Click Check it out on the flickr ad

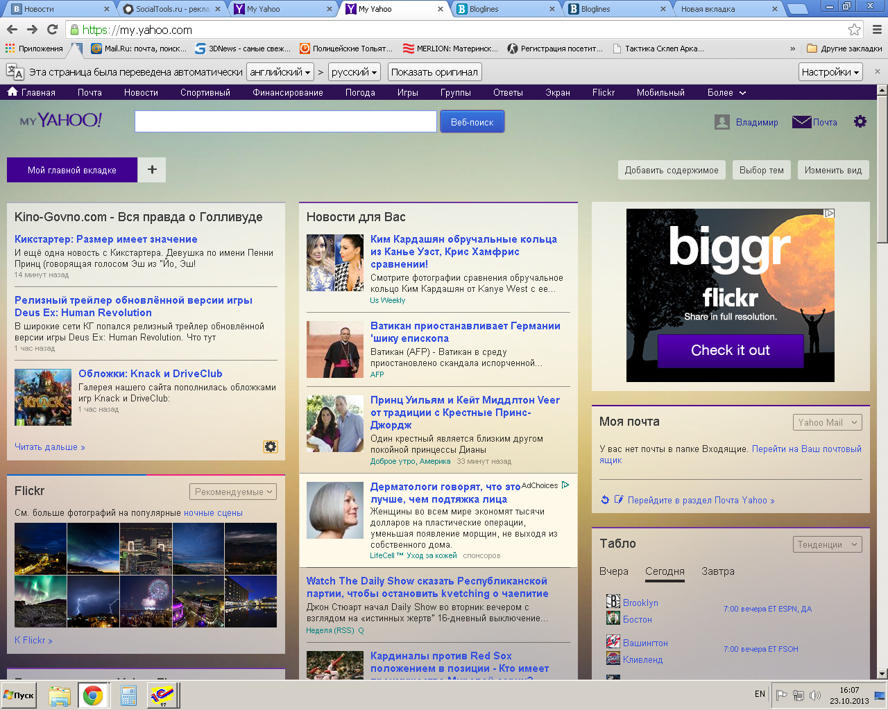pyautogui.click(x=730, y=350)
